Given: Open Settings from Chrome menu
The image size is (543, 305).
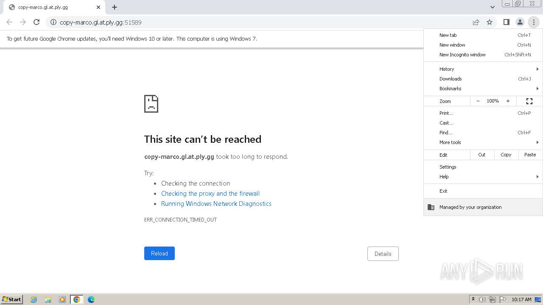Looking at the screenshot, I should (483, 167).
